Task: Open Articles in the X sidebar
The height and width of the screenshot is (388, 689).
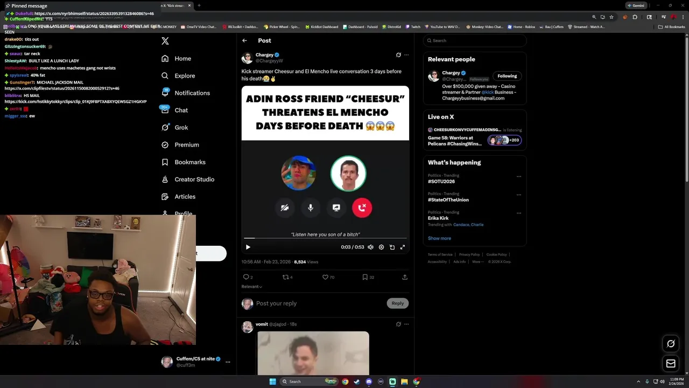Action: tap(178, 197)
